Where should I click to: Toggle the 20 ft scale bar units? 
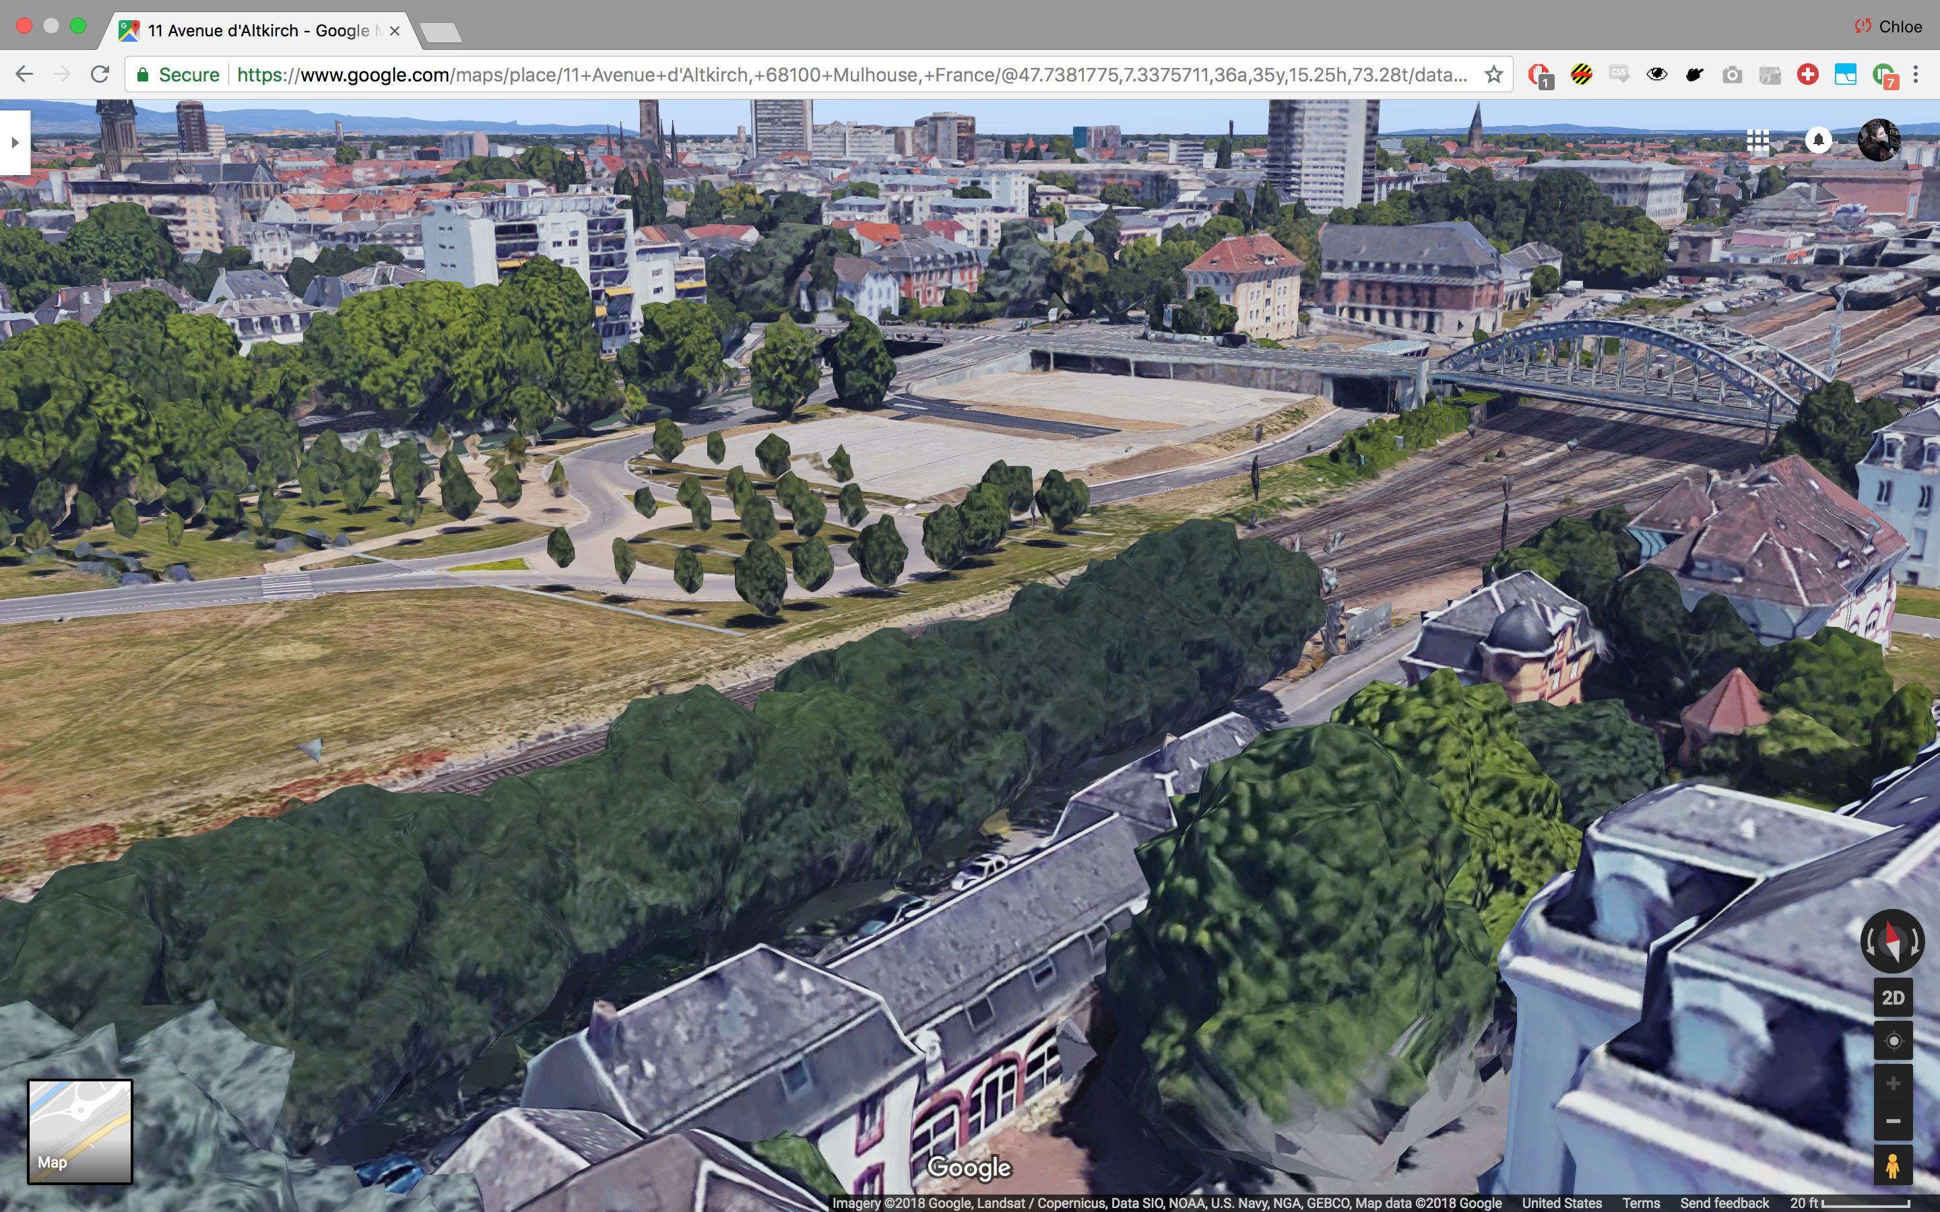pos(1850,1203)
